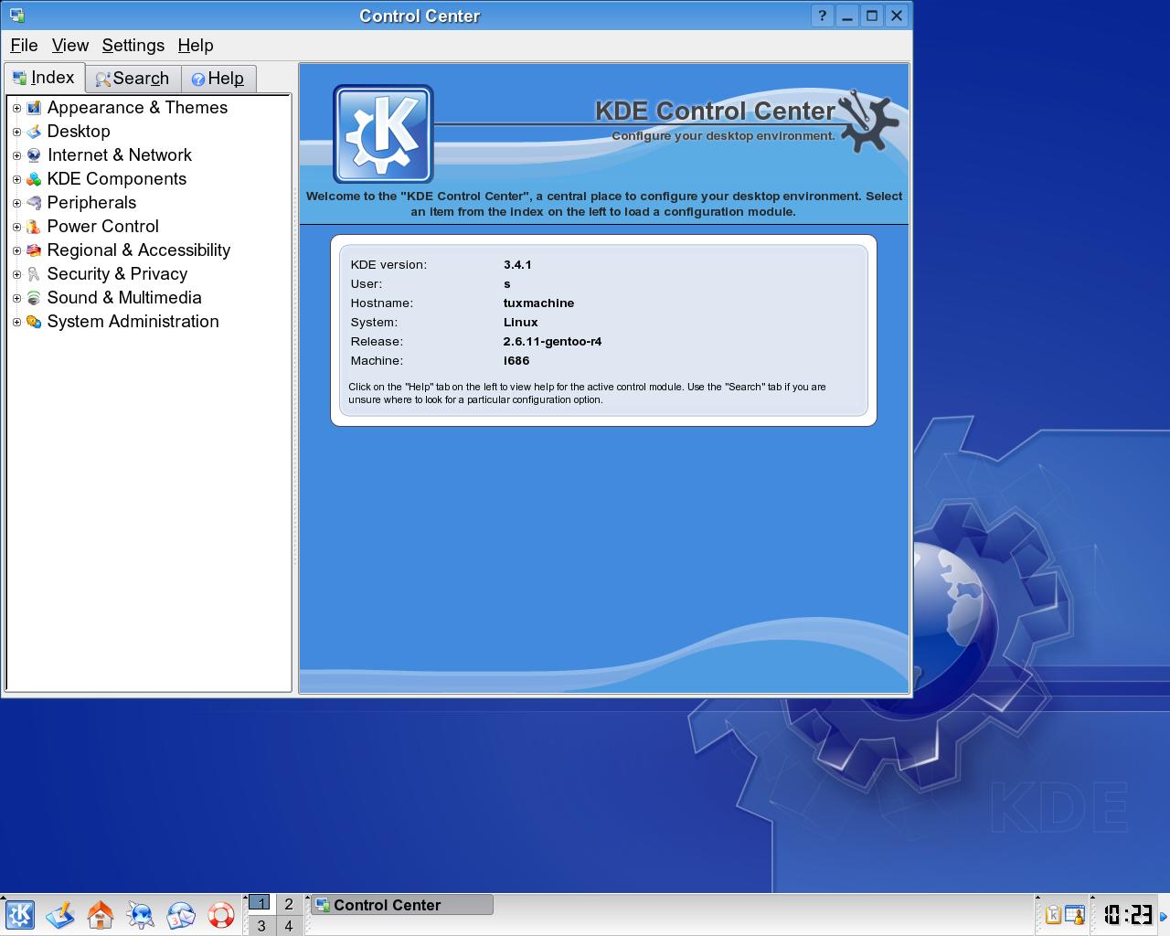
Task: Switch to virtual desktop 4 in pager
Action: [289, 926]
